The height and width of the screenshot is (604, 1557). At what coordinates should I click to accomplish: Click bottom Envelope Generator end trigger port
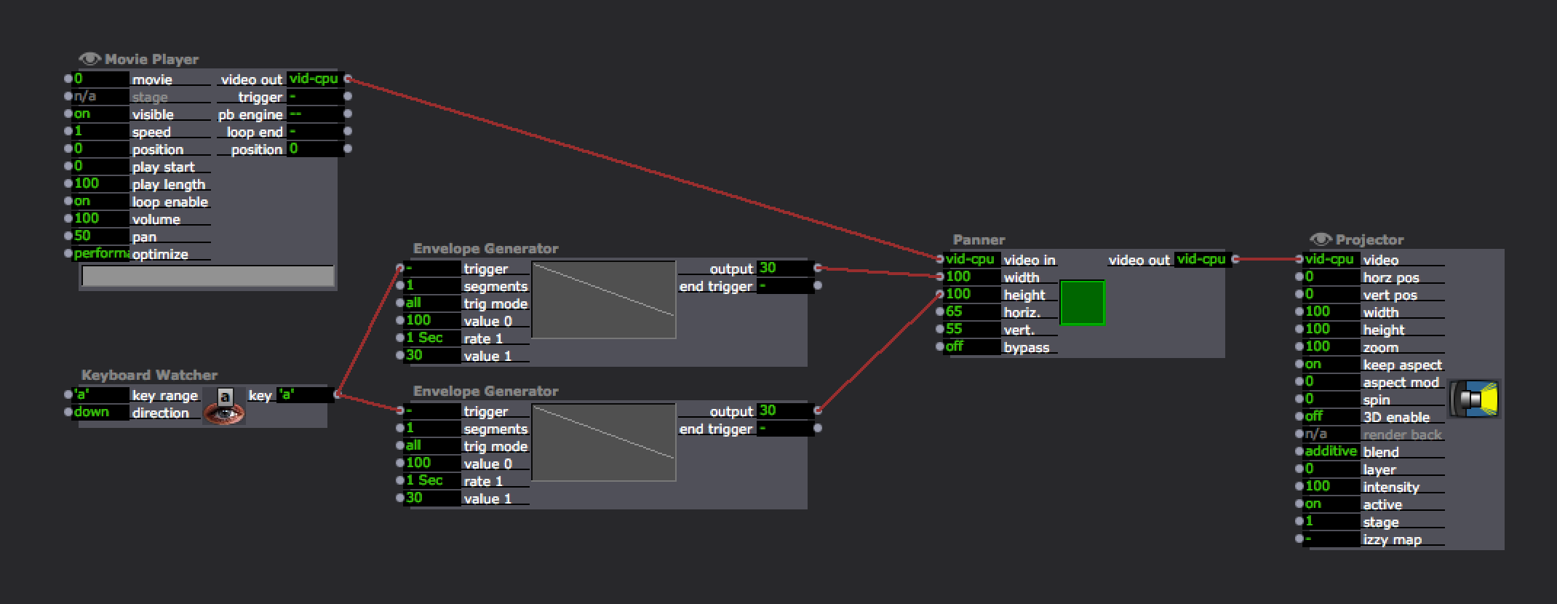click(818, 428)
